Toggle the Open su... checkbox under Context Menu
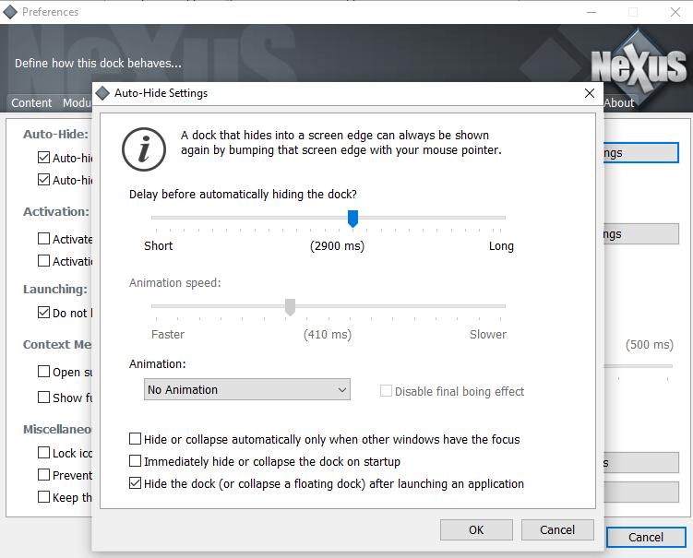Image resolution: width=693 pixels, height=558 pixels. point(43,372)
